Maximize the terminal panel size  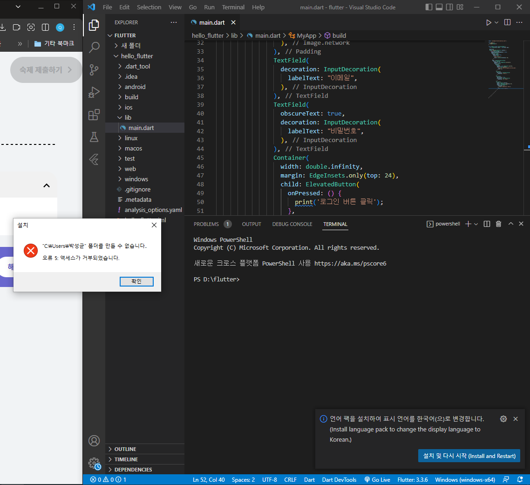511,224
